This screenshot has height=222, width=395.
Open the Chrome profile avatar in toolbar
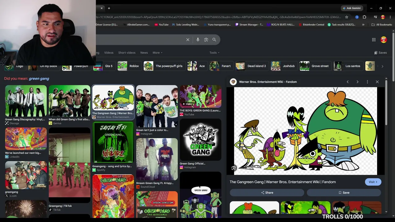coord(383,17)
